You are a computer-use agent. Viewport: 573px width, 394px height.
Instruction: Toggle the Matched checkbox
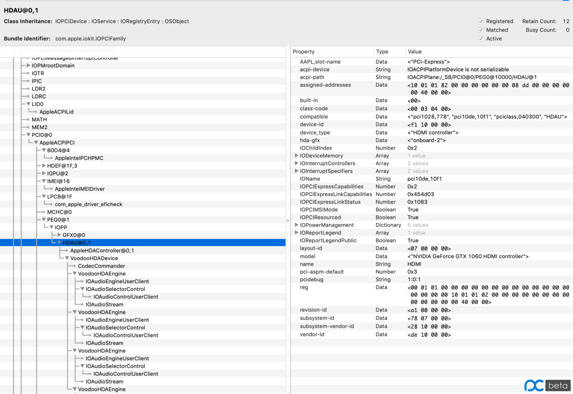click(x=481, y=30)
